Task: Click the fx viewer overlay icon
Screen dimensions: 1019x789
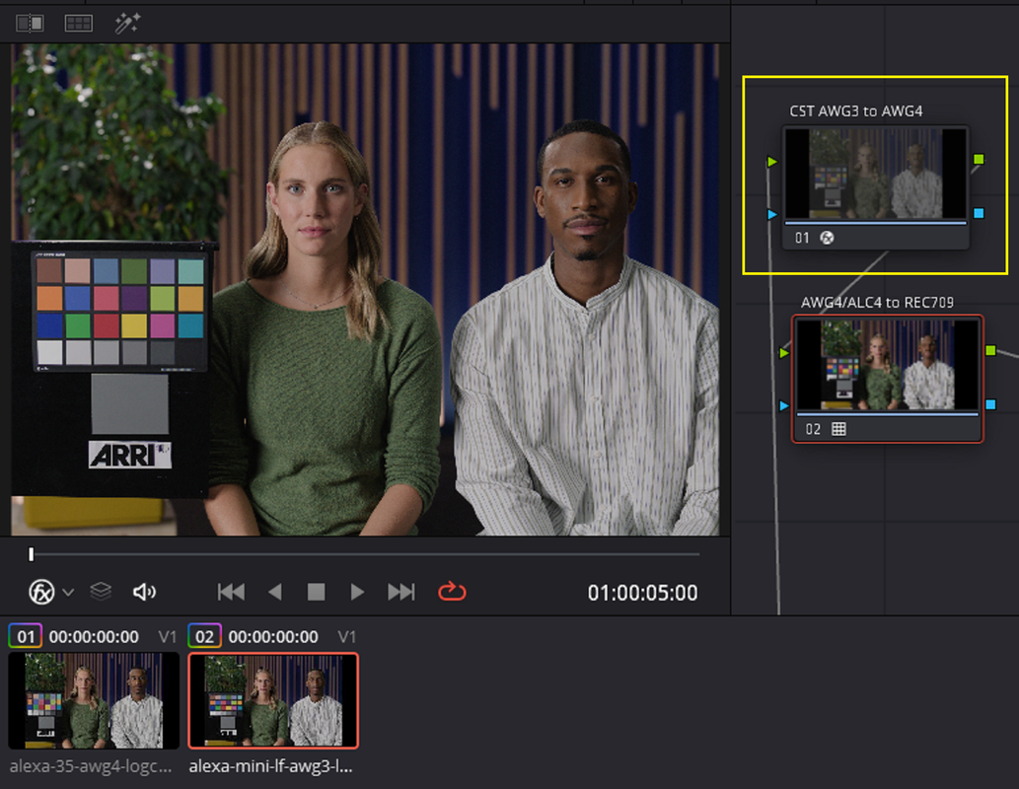Action: point(41,592)
